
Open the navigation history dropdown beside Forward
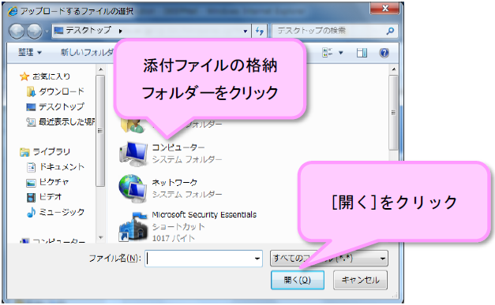pyautogui.click(x=47, y=32)
